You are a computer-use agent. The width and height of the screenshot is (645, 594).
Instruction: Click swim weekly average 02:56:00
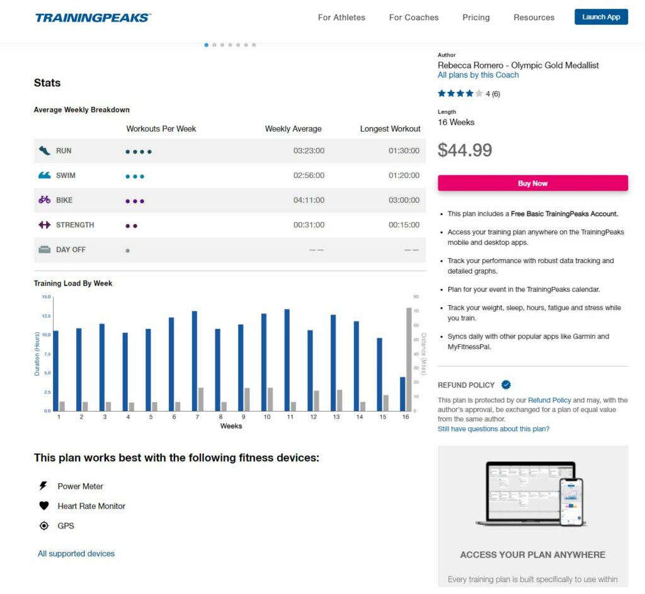[309, 176]
